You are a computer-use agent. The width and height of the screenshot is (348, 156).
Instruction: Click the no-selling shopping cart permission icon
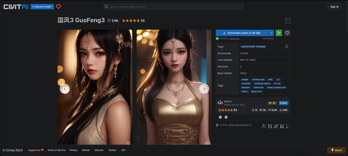click(x=282, y=126)
